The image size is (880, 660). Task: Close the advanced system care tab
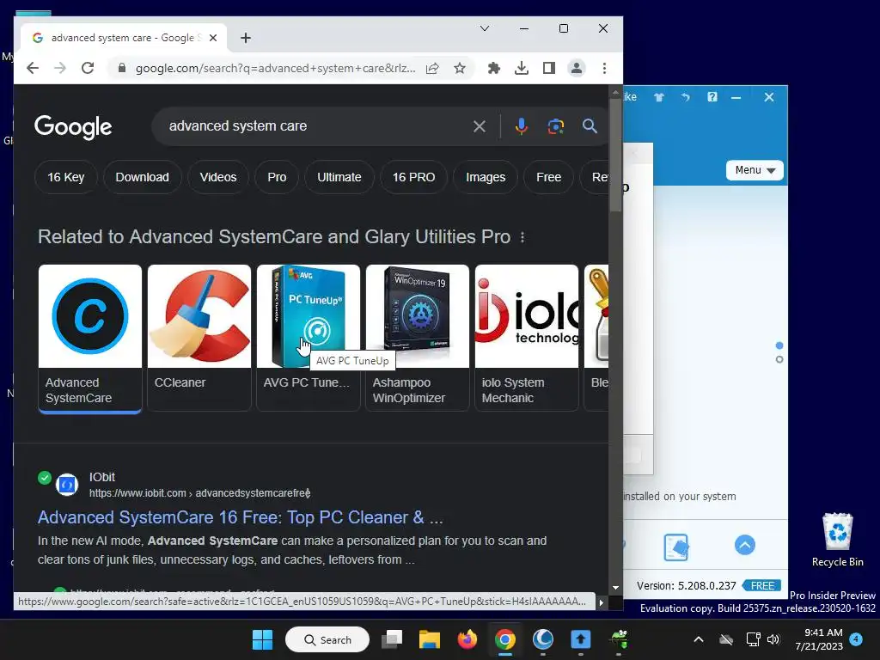(x=213, y=38)
